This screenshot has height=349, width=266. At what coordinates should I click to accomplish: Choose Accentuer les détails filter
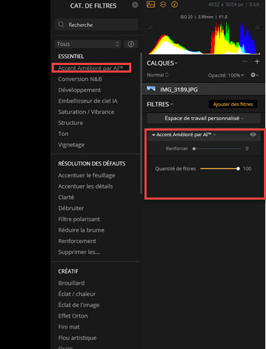tap(85, 186)
